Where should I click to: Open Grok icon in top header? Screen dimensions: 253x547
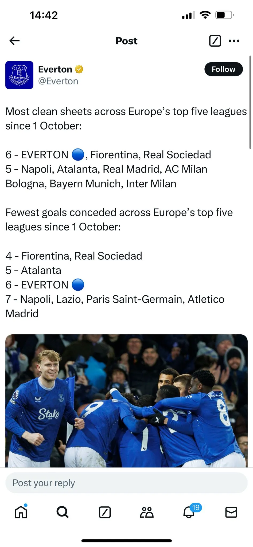[215, 41]
